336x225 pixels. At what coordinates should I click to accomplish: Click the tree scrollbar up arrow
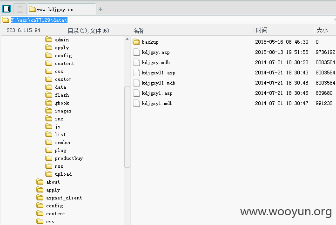coord(128,39)
